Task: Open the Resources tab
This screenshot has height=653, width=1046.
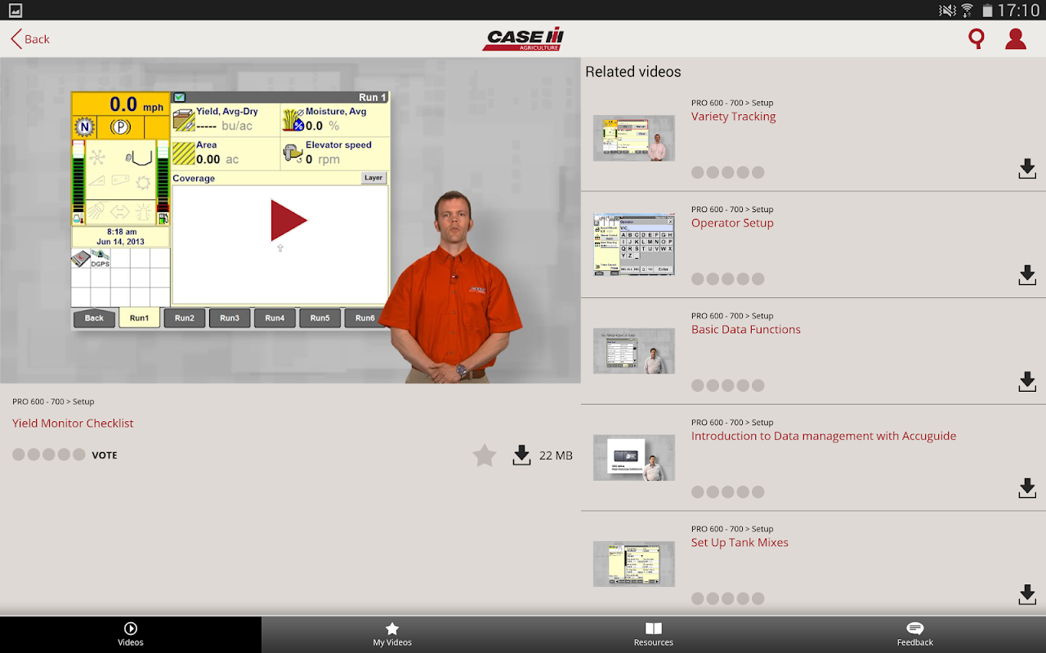Action: click(654, 634)
